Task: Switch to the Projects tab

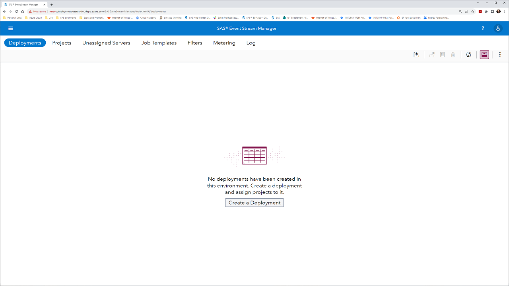Action: pos(62,43)
